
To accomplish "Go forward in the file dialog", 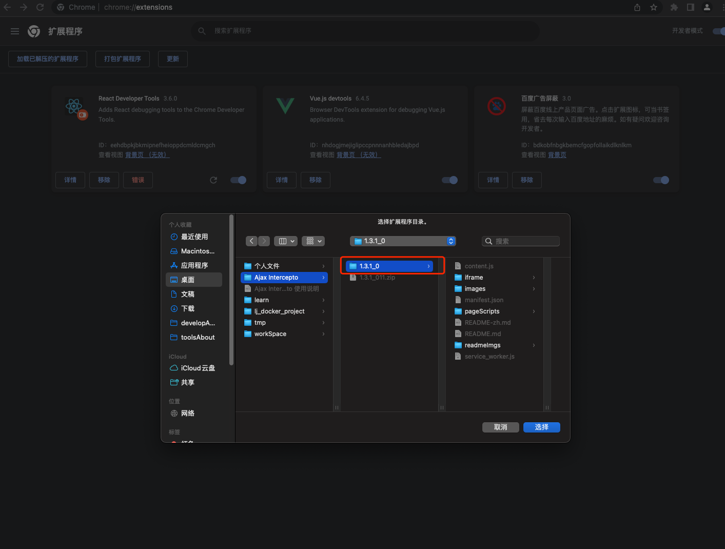I will click(264, 241).
